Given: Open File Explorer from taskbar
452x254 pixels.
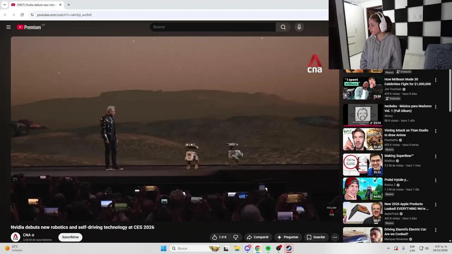Looking at the screenshot, I should coord(237,248).
